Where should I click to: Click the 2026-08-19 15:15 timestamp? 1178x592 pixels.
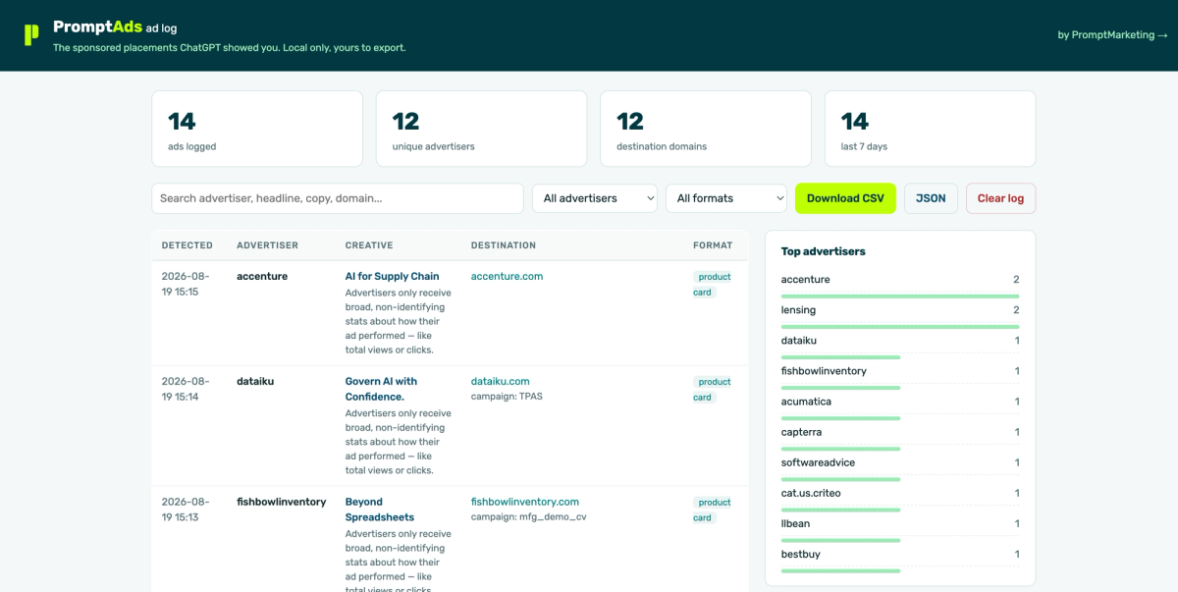pos(186,284)
